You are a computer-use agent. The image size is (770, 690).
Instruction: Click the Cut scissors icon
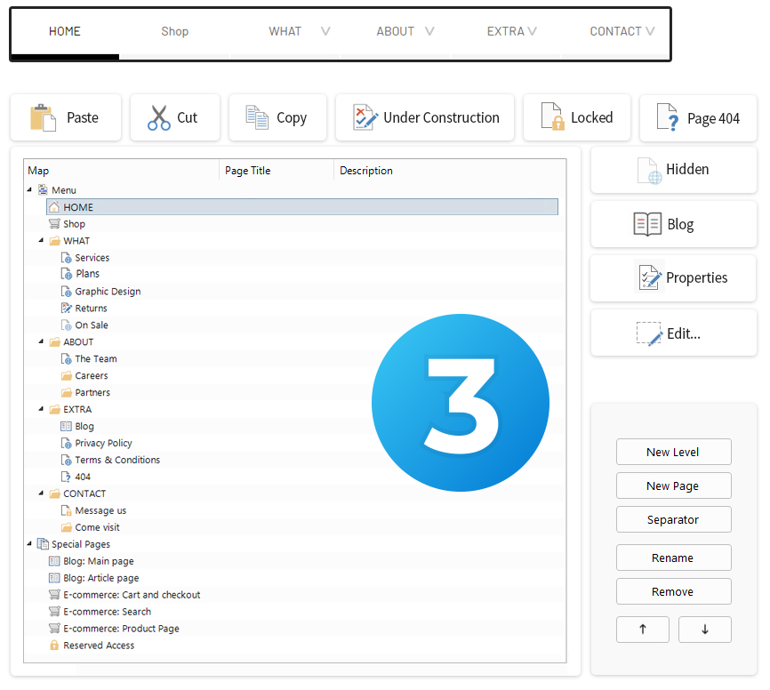(x=159, y=117)
